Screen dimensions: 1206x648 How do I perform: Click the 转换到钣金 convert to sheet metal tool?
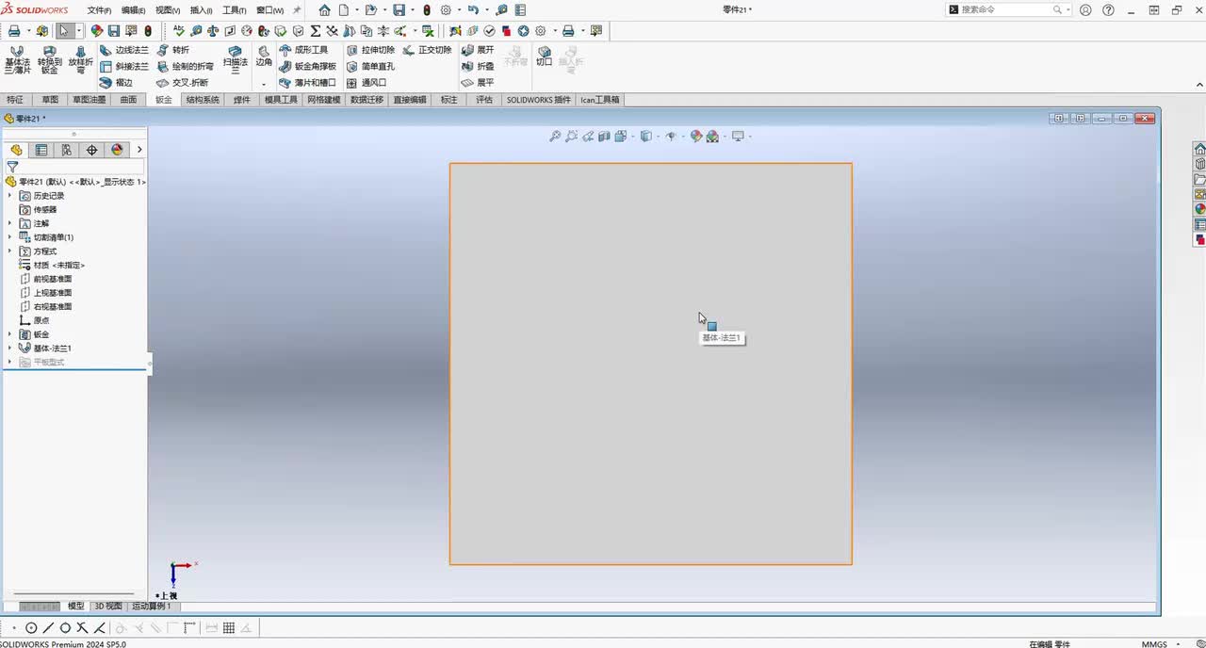point(49,58)
